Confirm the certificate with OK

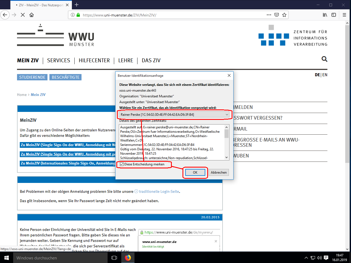(x=195, y=172)
